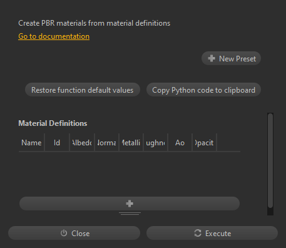This screenshot has height=248, width=286.
Task: Add a material definition row with plus
Action: (x=130, y=204)
